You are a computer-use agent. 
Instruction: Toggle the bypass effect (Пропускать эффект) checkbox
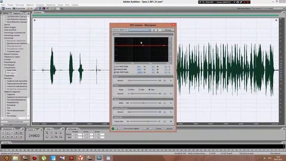coord(122,129)
